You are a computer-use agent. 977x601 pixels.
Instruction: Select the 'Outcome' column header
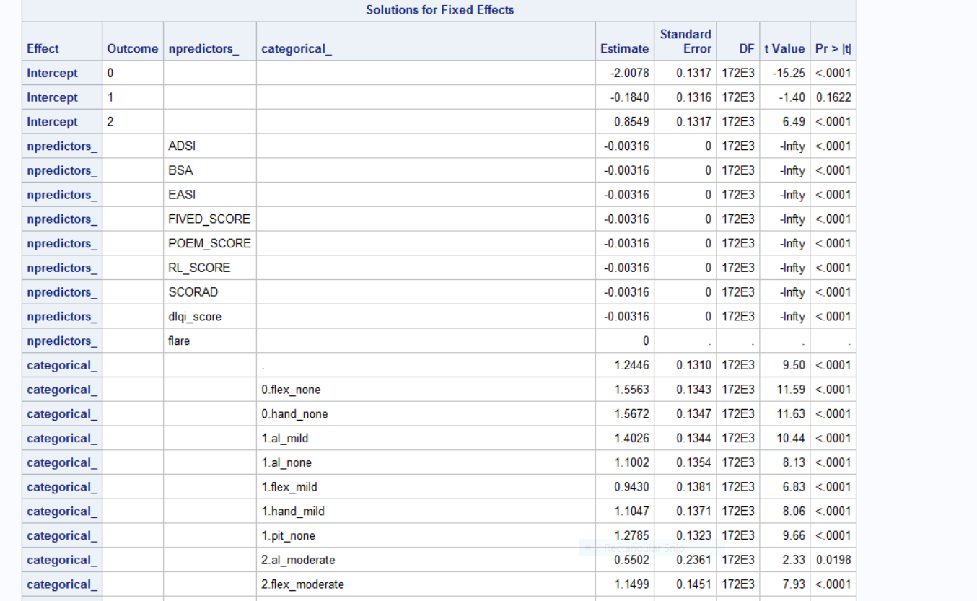132,49
